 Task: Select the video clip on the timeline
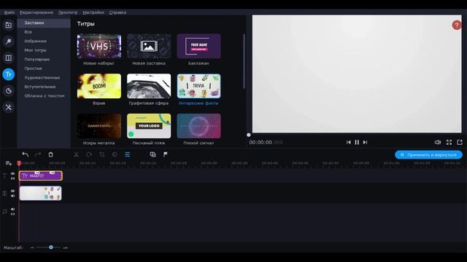pyautogui.click(x=41, y=193)
